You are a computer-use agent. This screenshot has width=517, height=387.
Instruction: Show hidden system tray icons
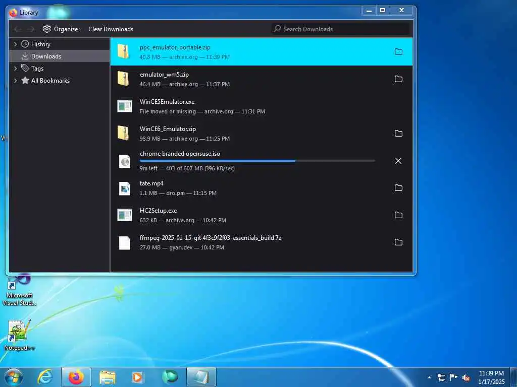(429, 377)
